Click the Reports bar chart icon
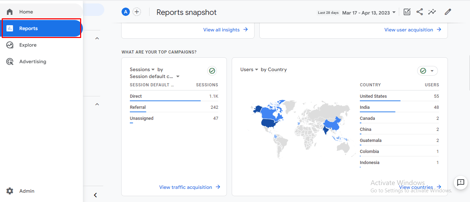The width and height of the screenshot is (470, 202). coord(10,28)
